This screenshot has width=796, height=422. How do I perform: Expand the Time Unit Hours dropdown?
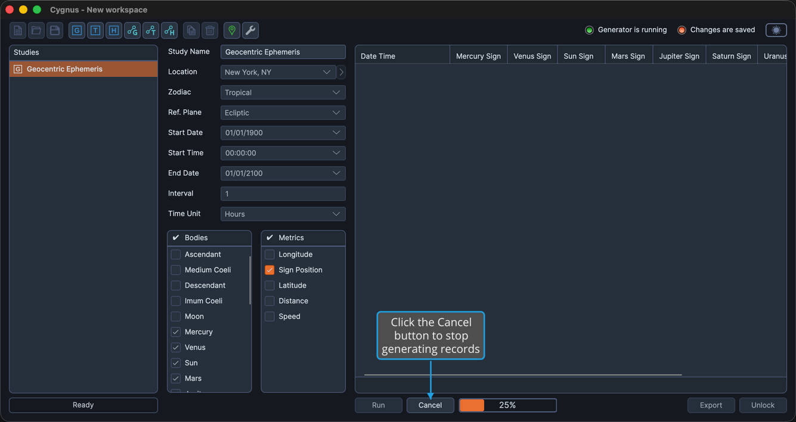pos(283,214)
